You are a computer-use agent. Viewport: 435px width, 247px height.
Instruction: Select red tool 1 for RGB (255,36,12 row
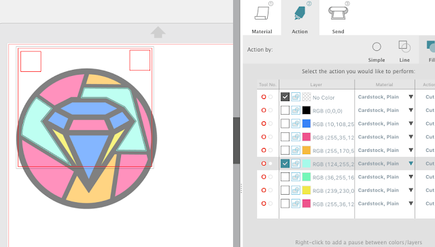point(264,204)
